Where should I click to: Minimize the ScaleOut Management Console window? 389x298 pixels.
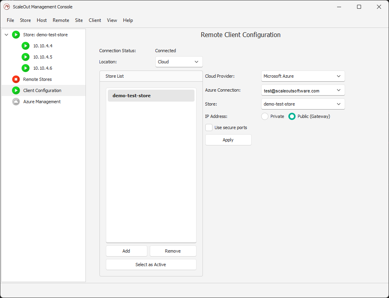pos(339,7)
